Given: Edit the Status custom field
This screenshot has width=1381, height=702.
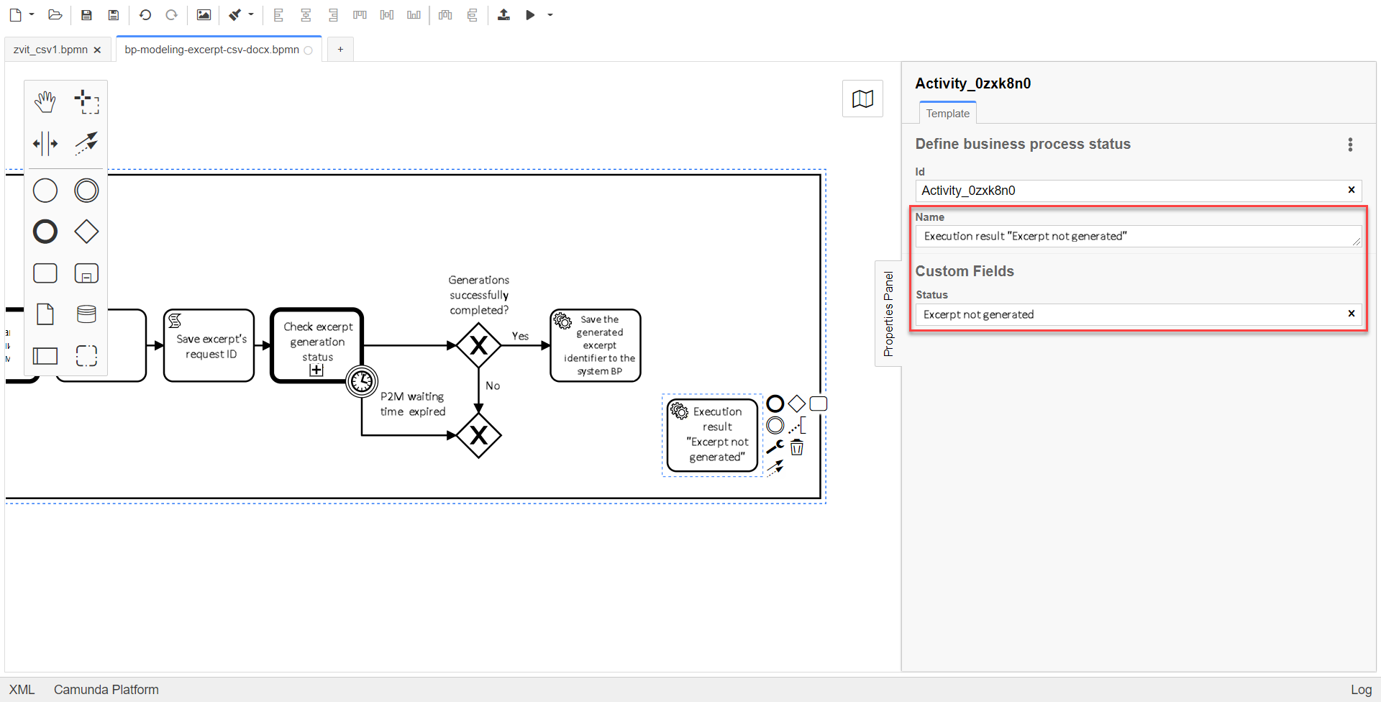Looking at the screenshot, I should (x=1129, y=314).
